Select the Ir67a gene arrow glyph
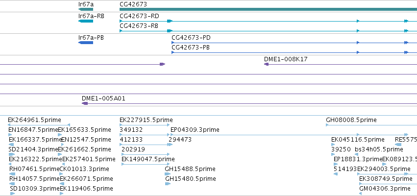Image resolution: width=417 pixels, height=196 pixels. 86,9
